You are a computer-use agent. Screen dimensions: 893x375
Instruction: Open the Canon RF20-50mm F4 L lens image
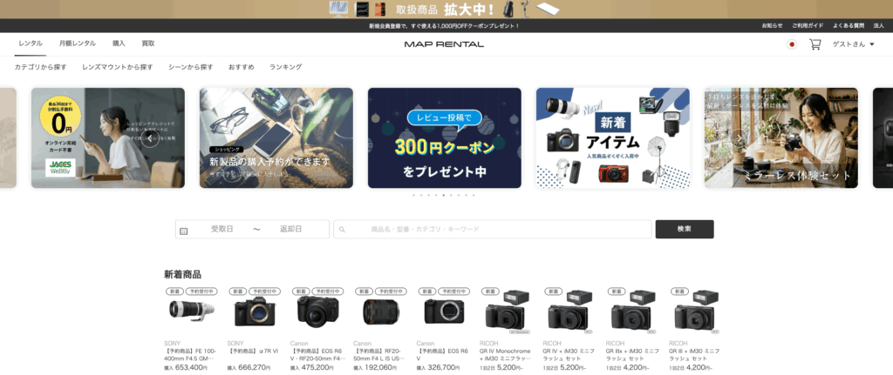pyautogui.click(x=381, y=311)
